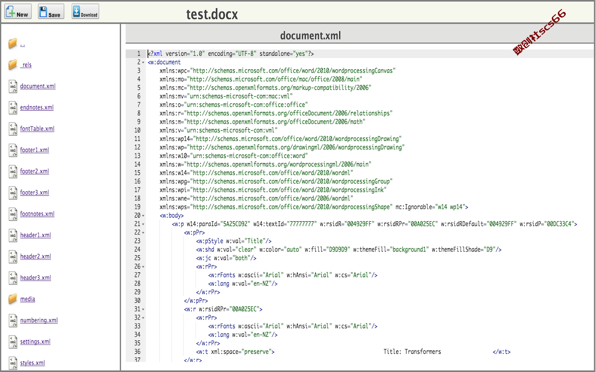Click the footer2.xml file icon
Viewport: 596px width, 372px height.
click(13, 172)
